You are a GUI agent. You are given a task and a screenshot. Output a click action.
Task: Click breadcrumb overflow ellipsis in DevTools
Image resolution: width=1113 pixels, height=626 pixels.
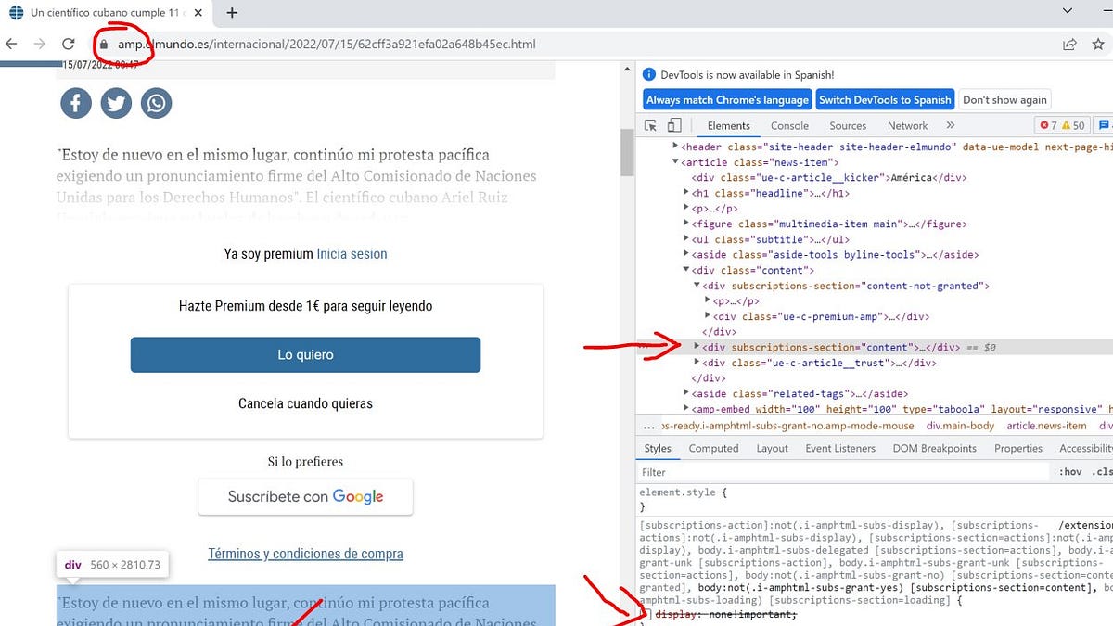(648, 426)
